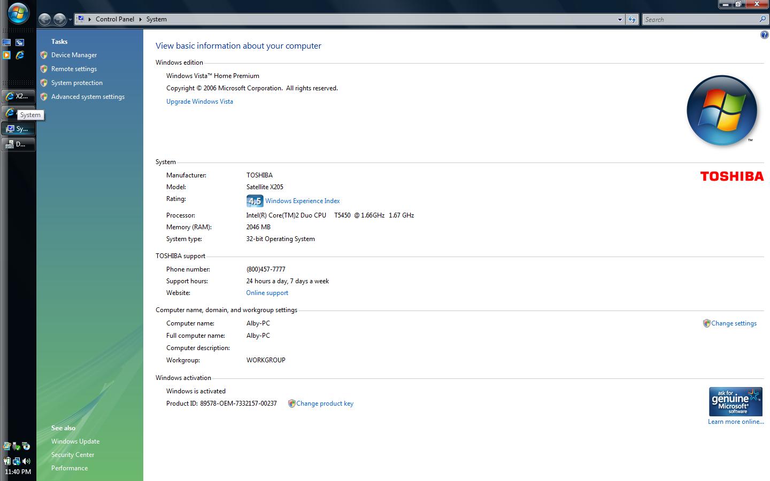Image resolution: width=770 pixels, height=481 pixels.
Task: Click the search magnifier icon
Action: coord(763,19)
